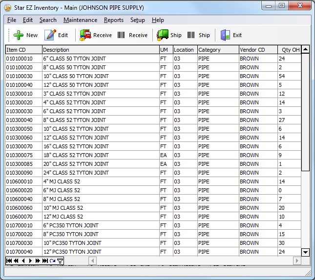Image resolution: width=315 pixels, height=280 pixels.
Task: Select 12" CLASS 50 TYTON JOINT row
Action: point(153,85)
